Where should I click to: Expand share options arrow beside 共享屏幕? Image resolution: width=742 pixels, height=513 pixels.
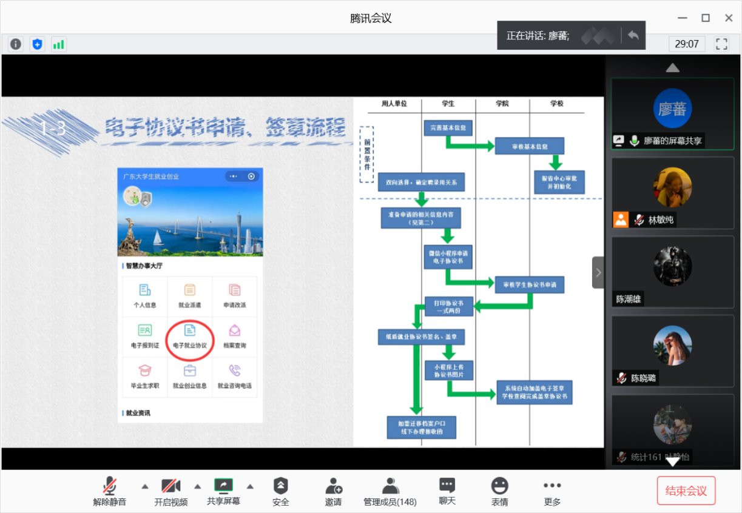250,486
